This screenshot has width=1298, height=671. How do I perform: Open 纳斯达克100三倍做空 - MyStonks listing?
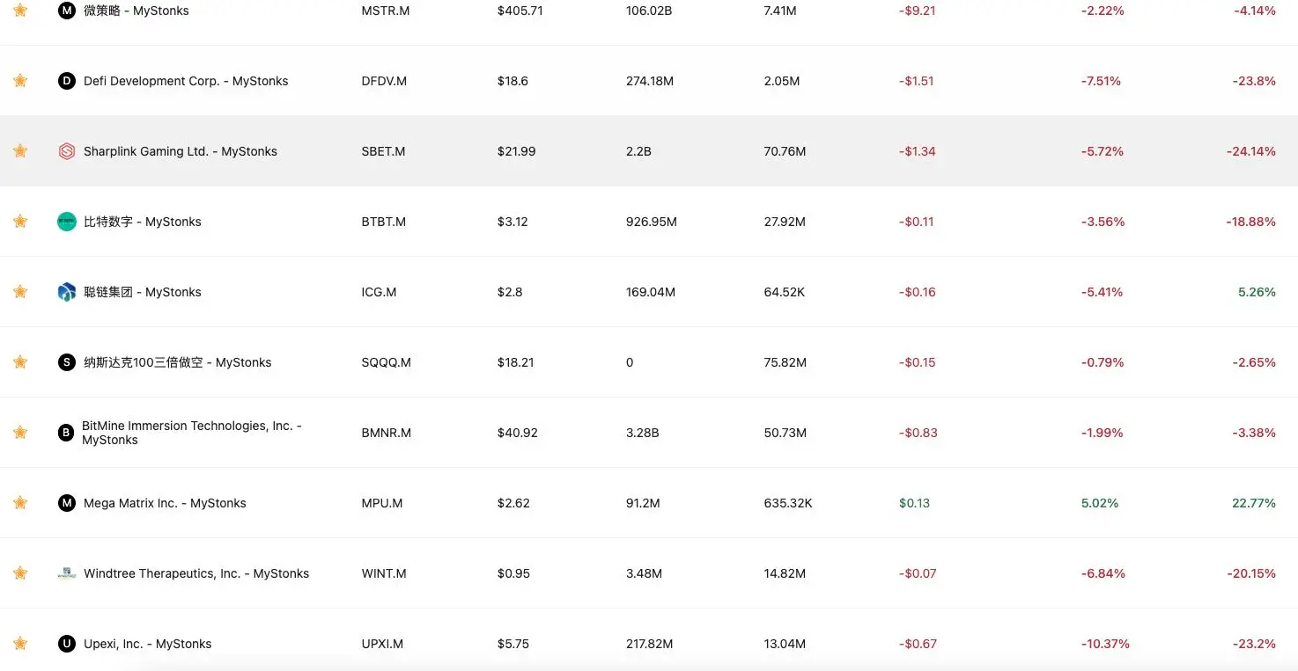(x=178, y=362)
